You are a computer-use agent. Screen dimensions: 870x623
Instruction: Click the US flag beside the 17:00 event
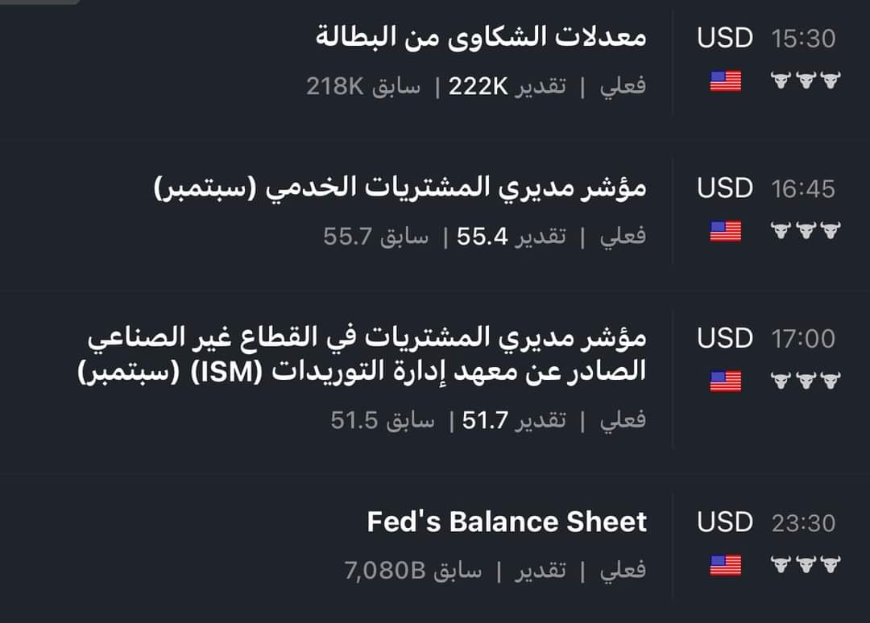[725, 381]
